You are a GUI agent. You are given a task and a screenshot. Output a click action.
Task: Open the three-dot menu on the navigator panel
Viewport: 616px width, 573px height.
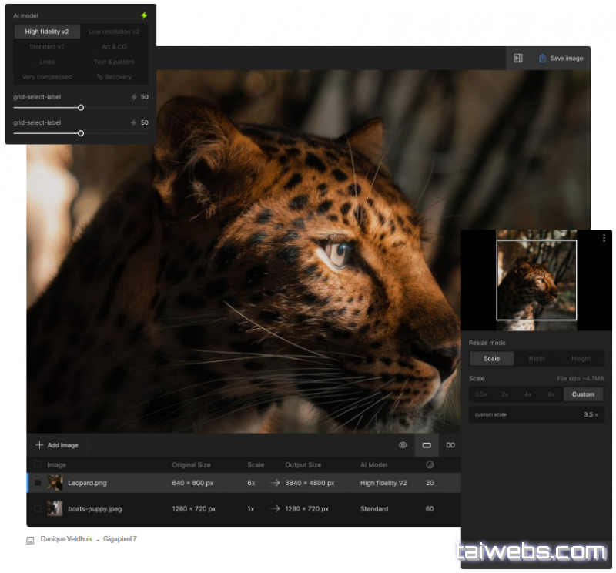point(604,239)
